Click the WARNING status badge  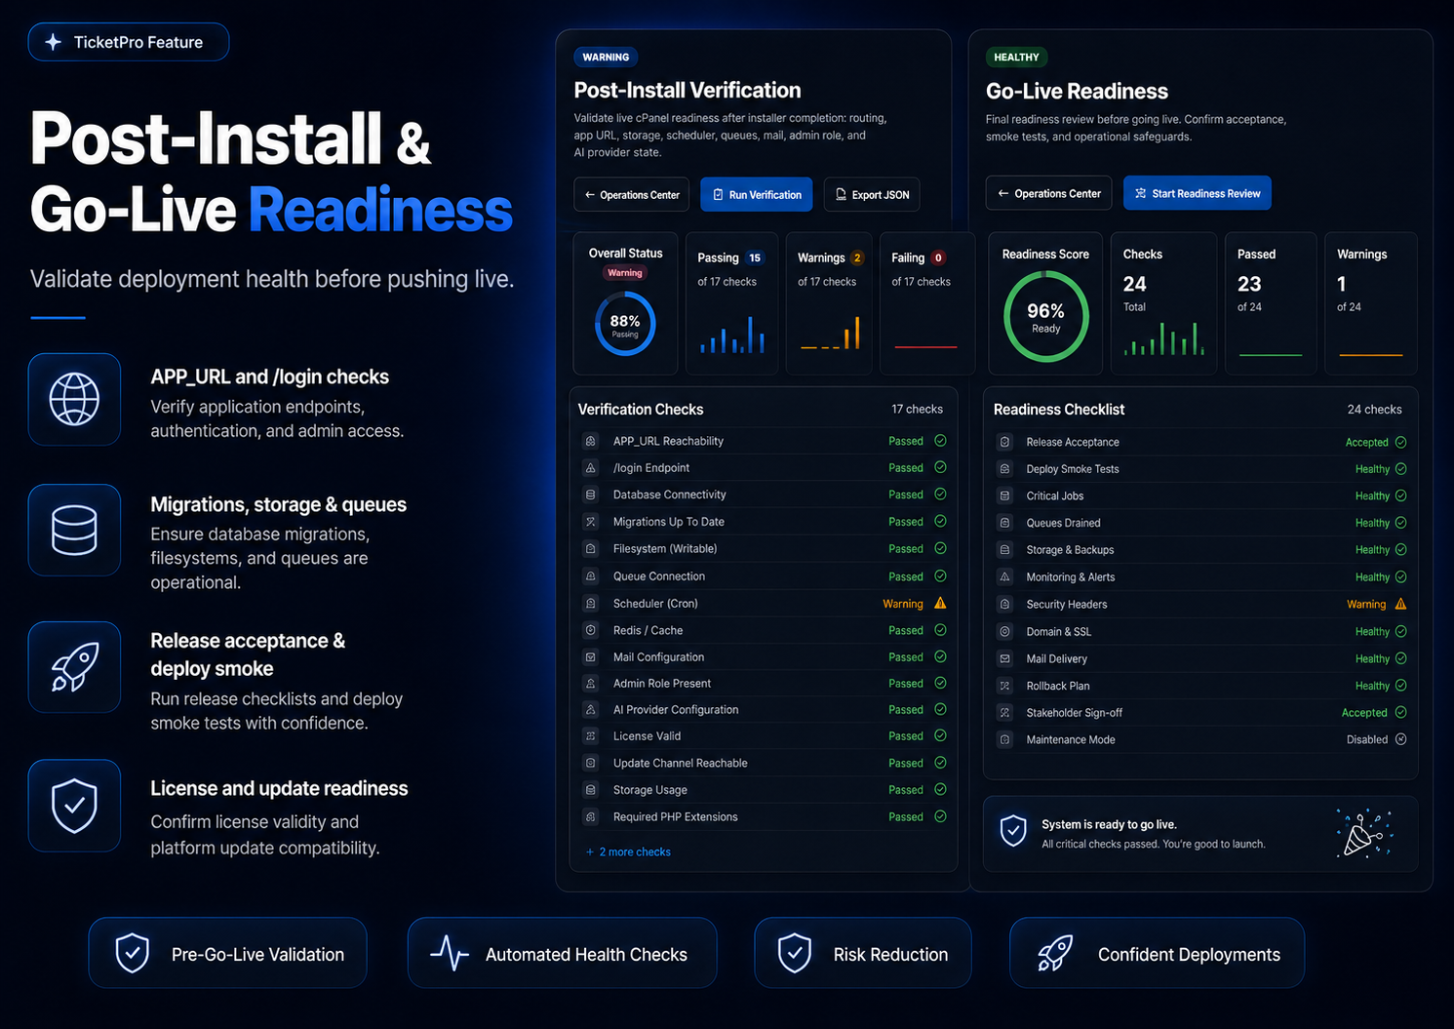coord(606,58)
